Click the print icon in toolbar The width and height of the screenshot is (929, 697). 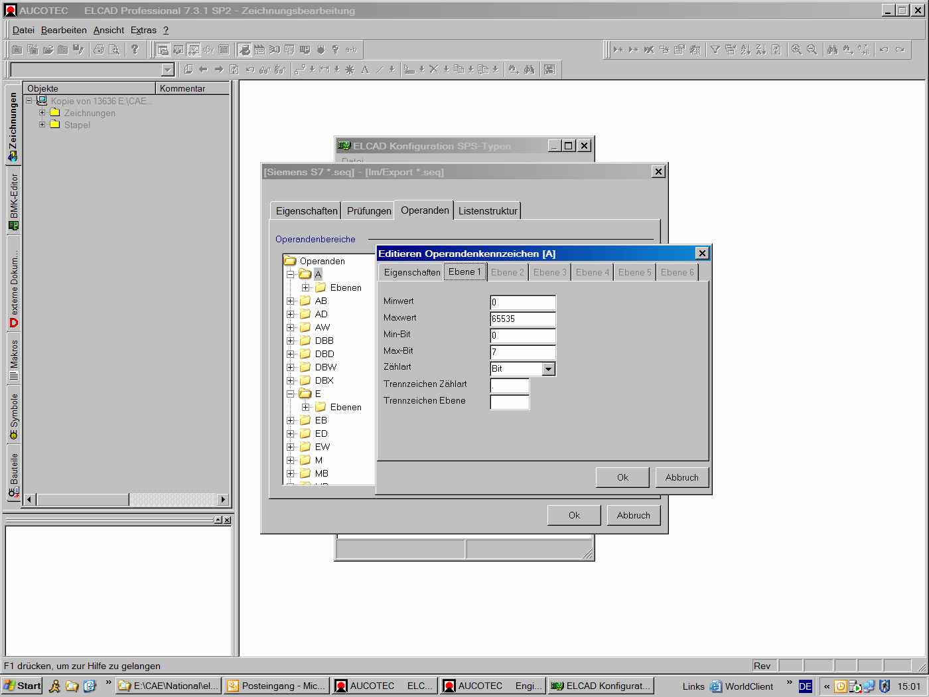tap(99, 50)
